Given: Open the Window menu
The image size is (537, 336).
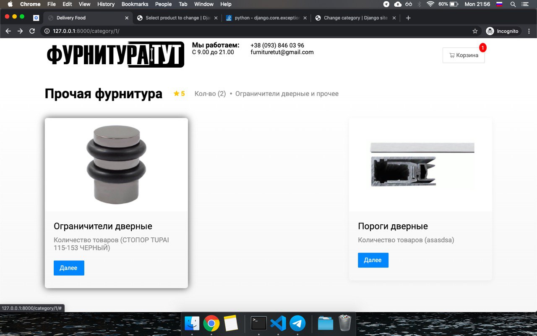Looking at the screenshot, I should click(204, 4).
